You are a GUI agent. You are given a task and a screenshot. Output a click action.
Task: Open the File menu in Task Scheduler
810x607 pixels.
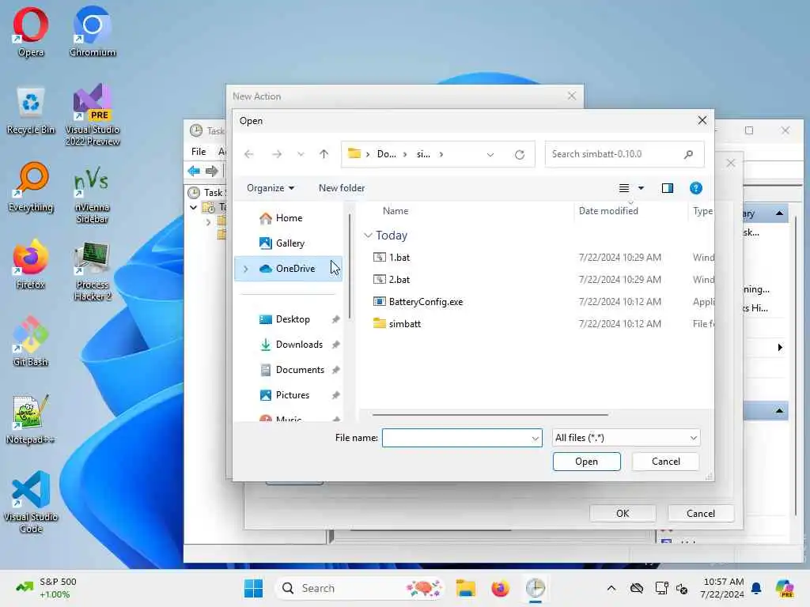[x=199, y=151]
